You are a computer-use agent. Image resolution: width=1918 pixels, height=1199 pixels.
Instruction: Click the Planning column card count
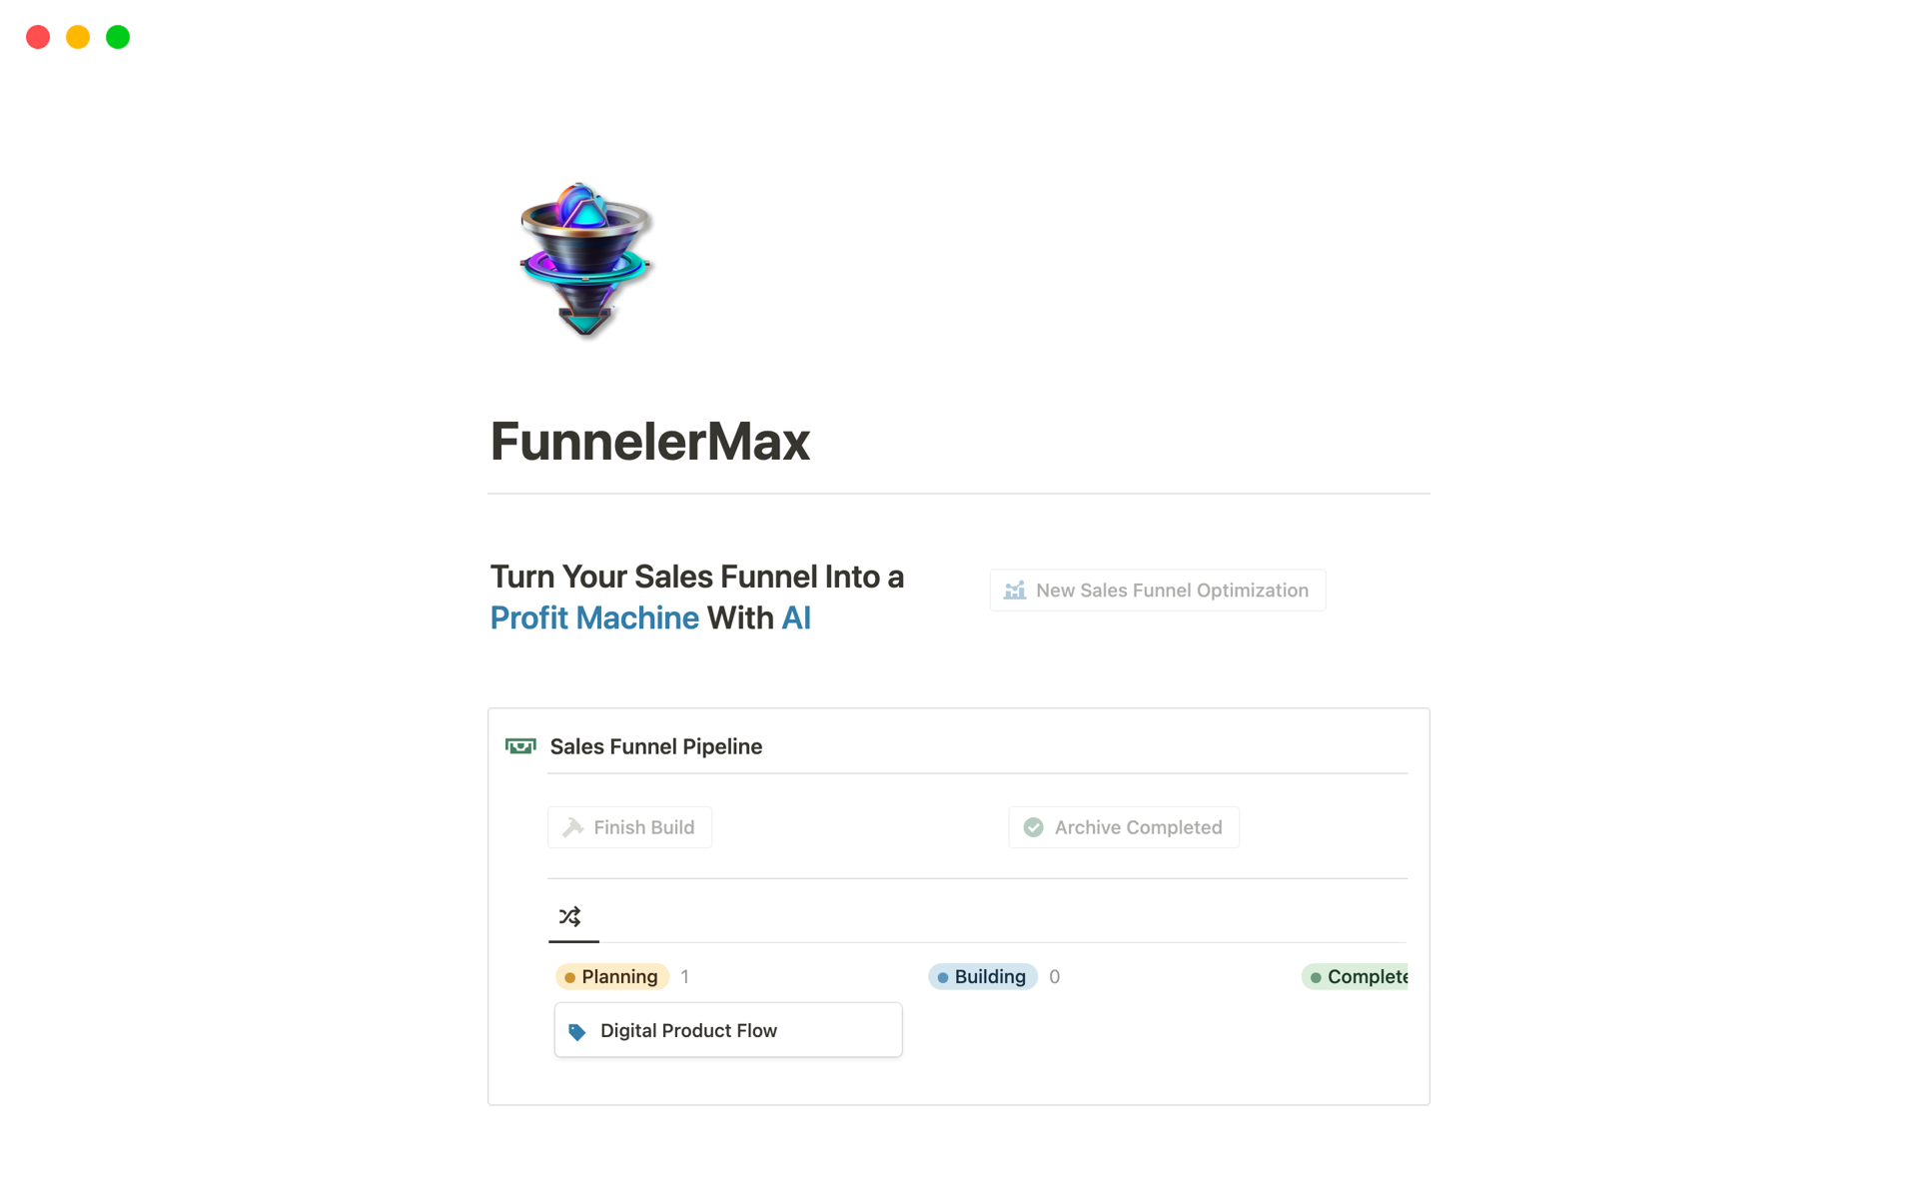[684, 976]
